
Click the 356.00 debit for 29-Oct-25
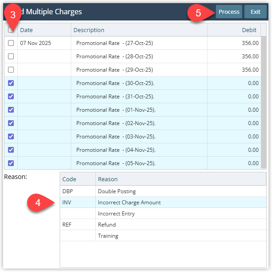[x=250, y=69]
